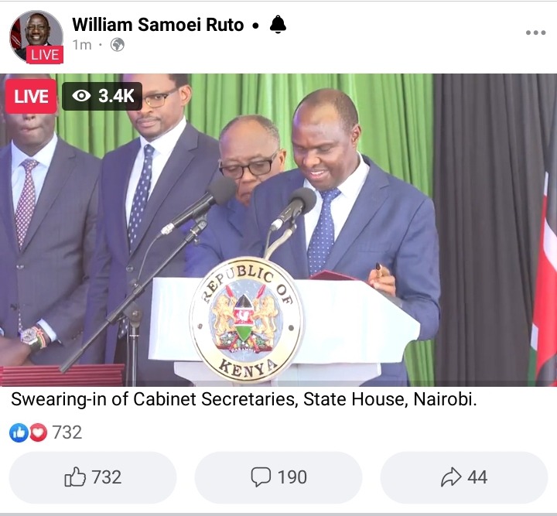Open William Samoei Ruto's profile picture
This screenshot has height=516, width=557.
pos(36,36)
